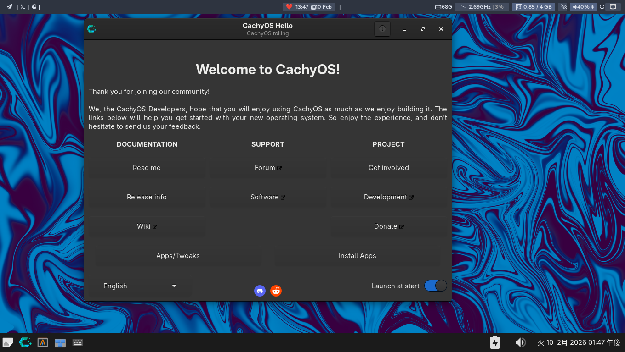The image size is (625, 352).
Task: Click the battery charging tray icon
Action: (495, 342)
